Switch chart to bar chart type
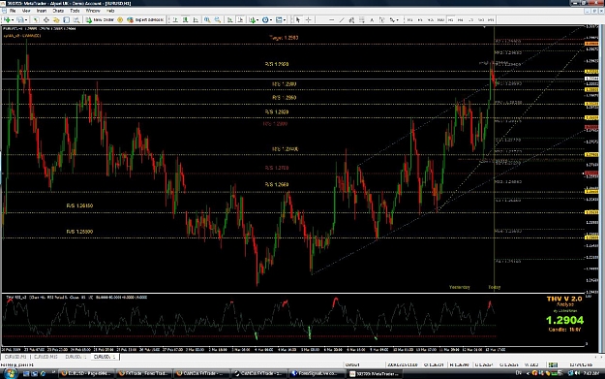The width and height of the screenshot is (605, 379). tap(175, 19)
